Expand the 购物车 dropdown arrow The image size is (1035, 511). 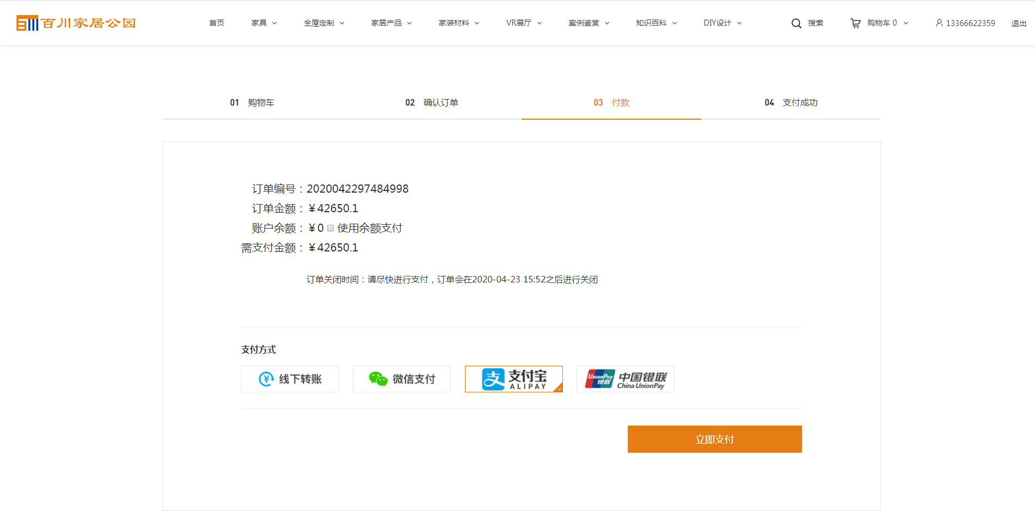pos(906,23)
